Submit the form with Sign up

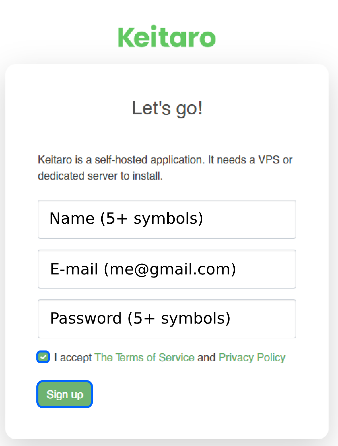65,394
